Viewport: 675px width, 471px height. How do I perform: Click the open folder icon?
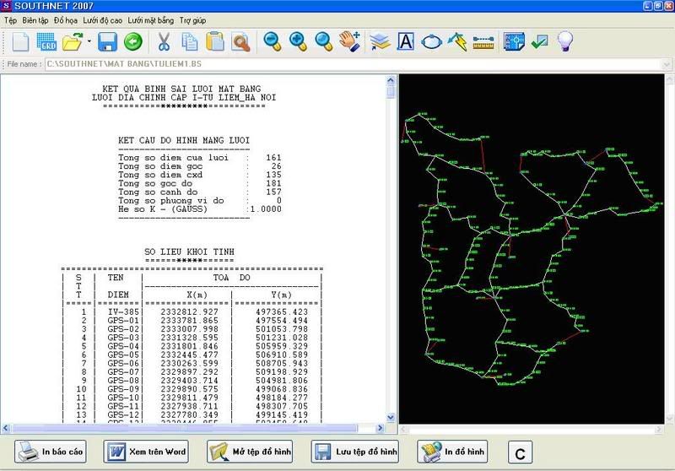coord(73,41)
